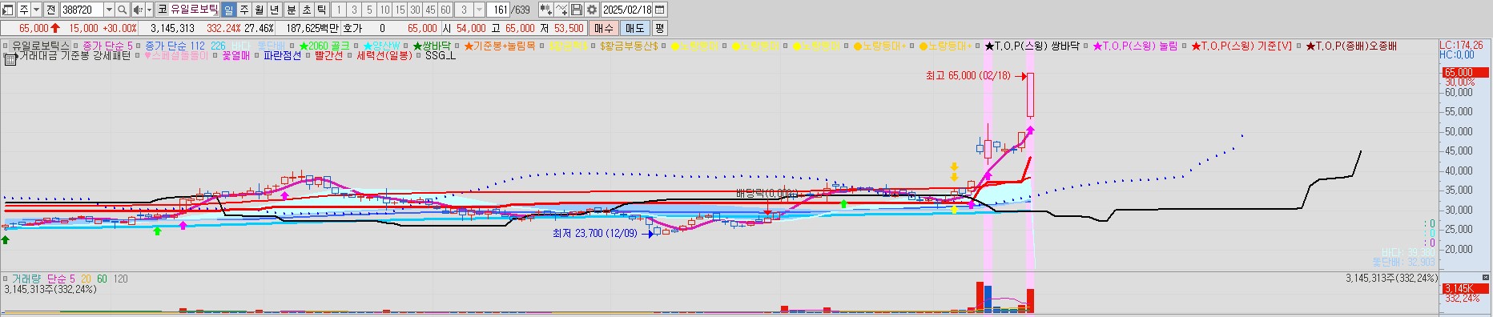The height and width of the screenshot is (317, 1493).
Task: Click the 매수 buy button
Action: click(603, 28)
